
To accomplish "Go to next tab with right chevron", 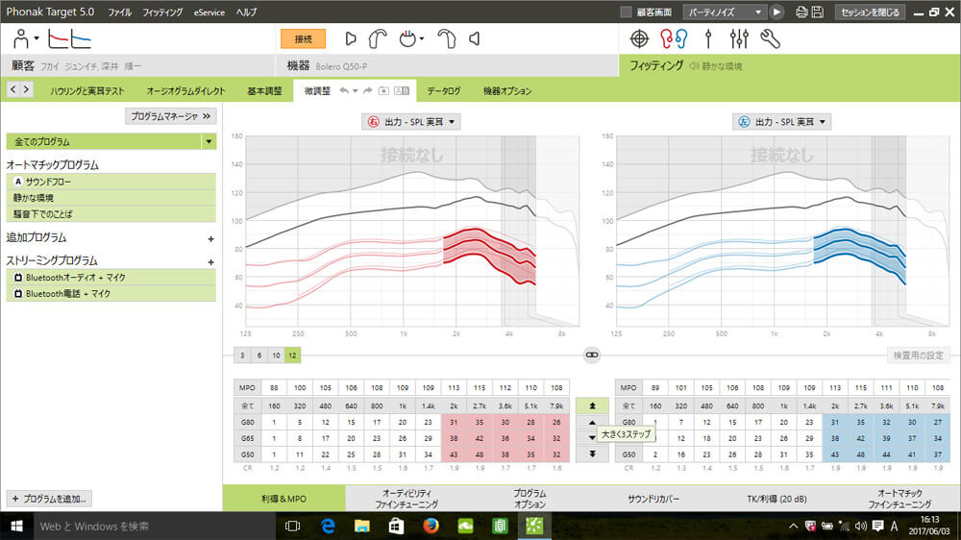I will [x=26, y=89].
